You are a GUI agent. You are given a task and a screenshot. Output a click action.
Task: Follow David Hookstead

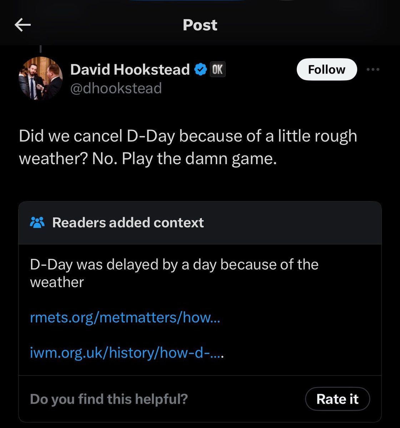(x=326, y=70)
